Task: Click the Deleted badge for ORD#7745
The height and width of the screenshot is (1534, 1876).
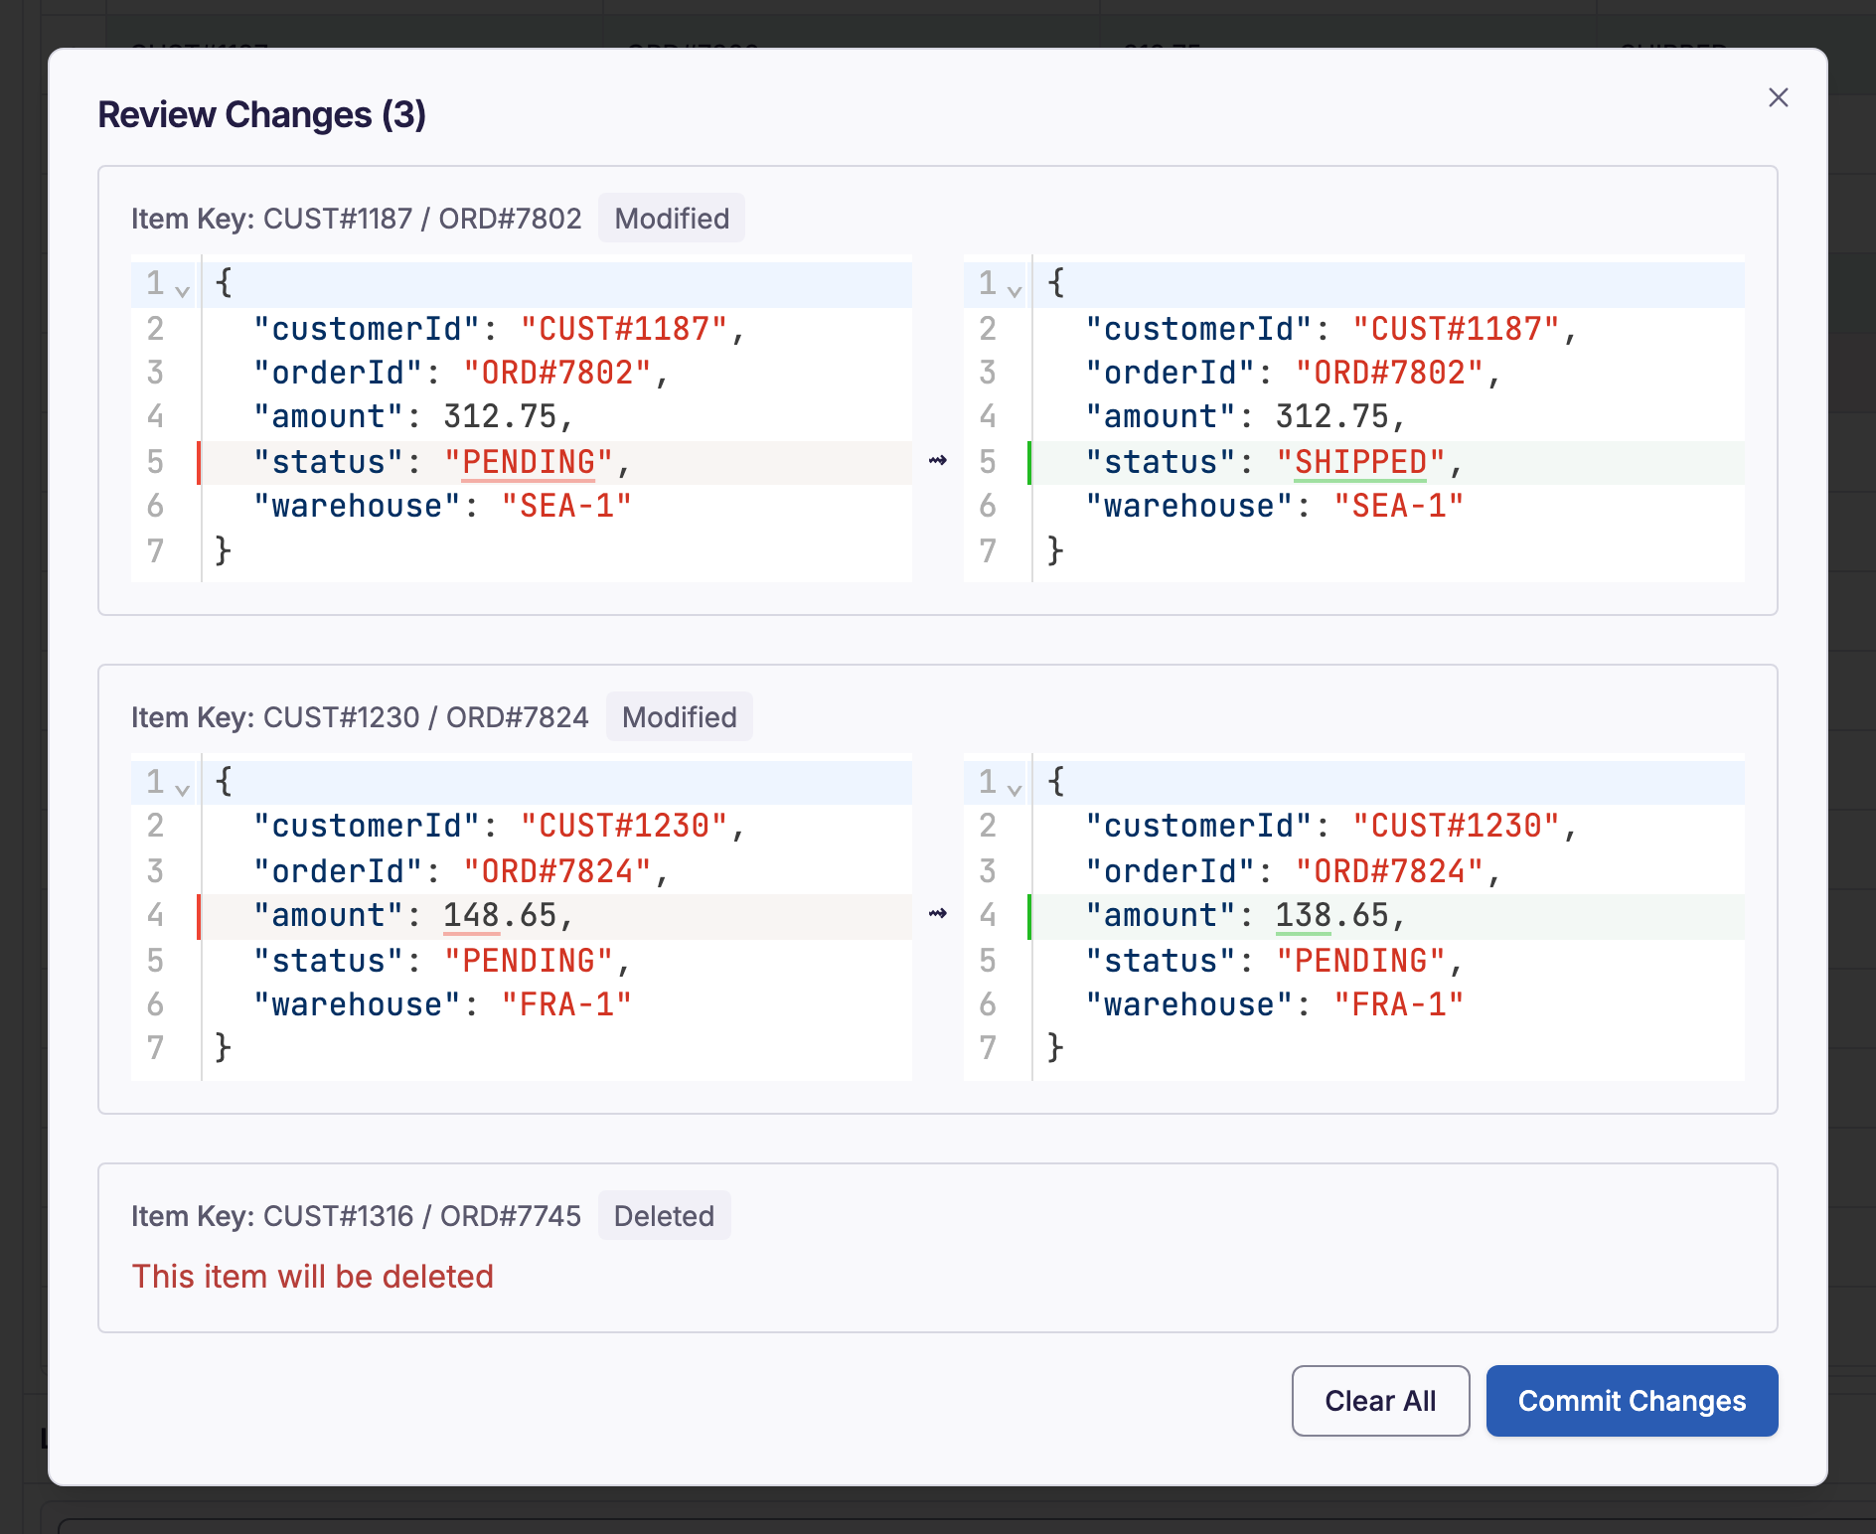Action: [664, 1215]
